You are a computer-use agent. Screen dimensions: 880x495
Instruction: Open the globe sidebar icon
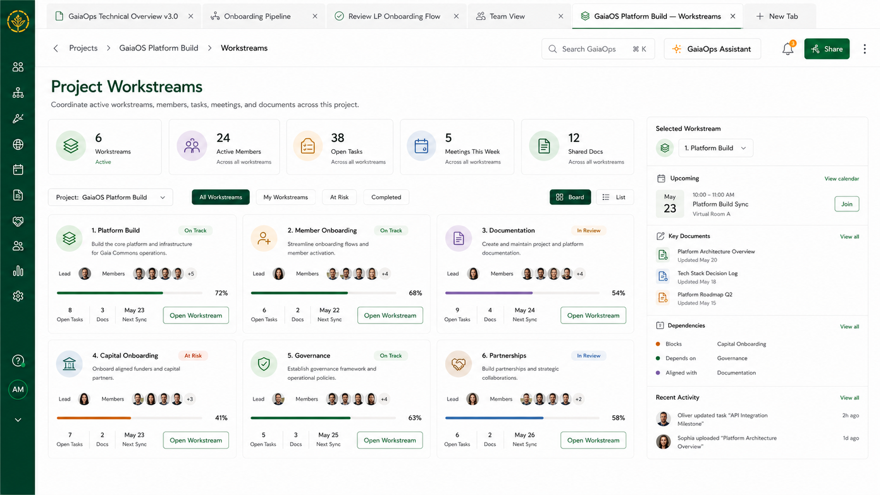(x=18, y=144)
